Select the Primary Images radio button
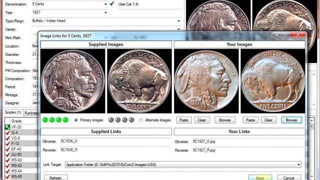The height and width of the screenshot is (180, 320). pyautogui.click(x=76, y=120)
